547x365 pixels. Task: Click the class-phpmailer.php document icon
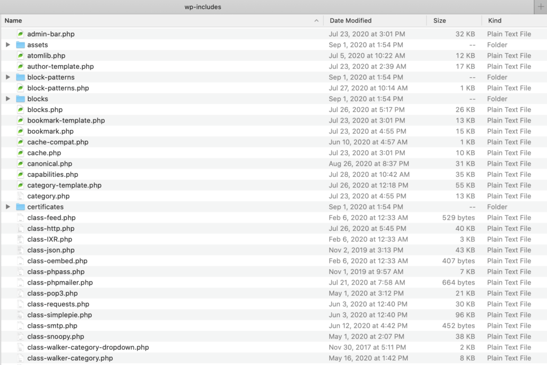click(21, 282)
